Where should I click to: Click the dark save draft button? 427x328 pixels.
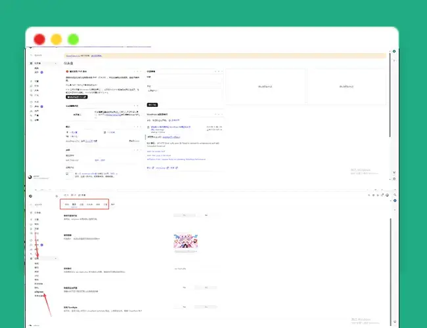pyautogui.click(x=152, y=104)
